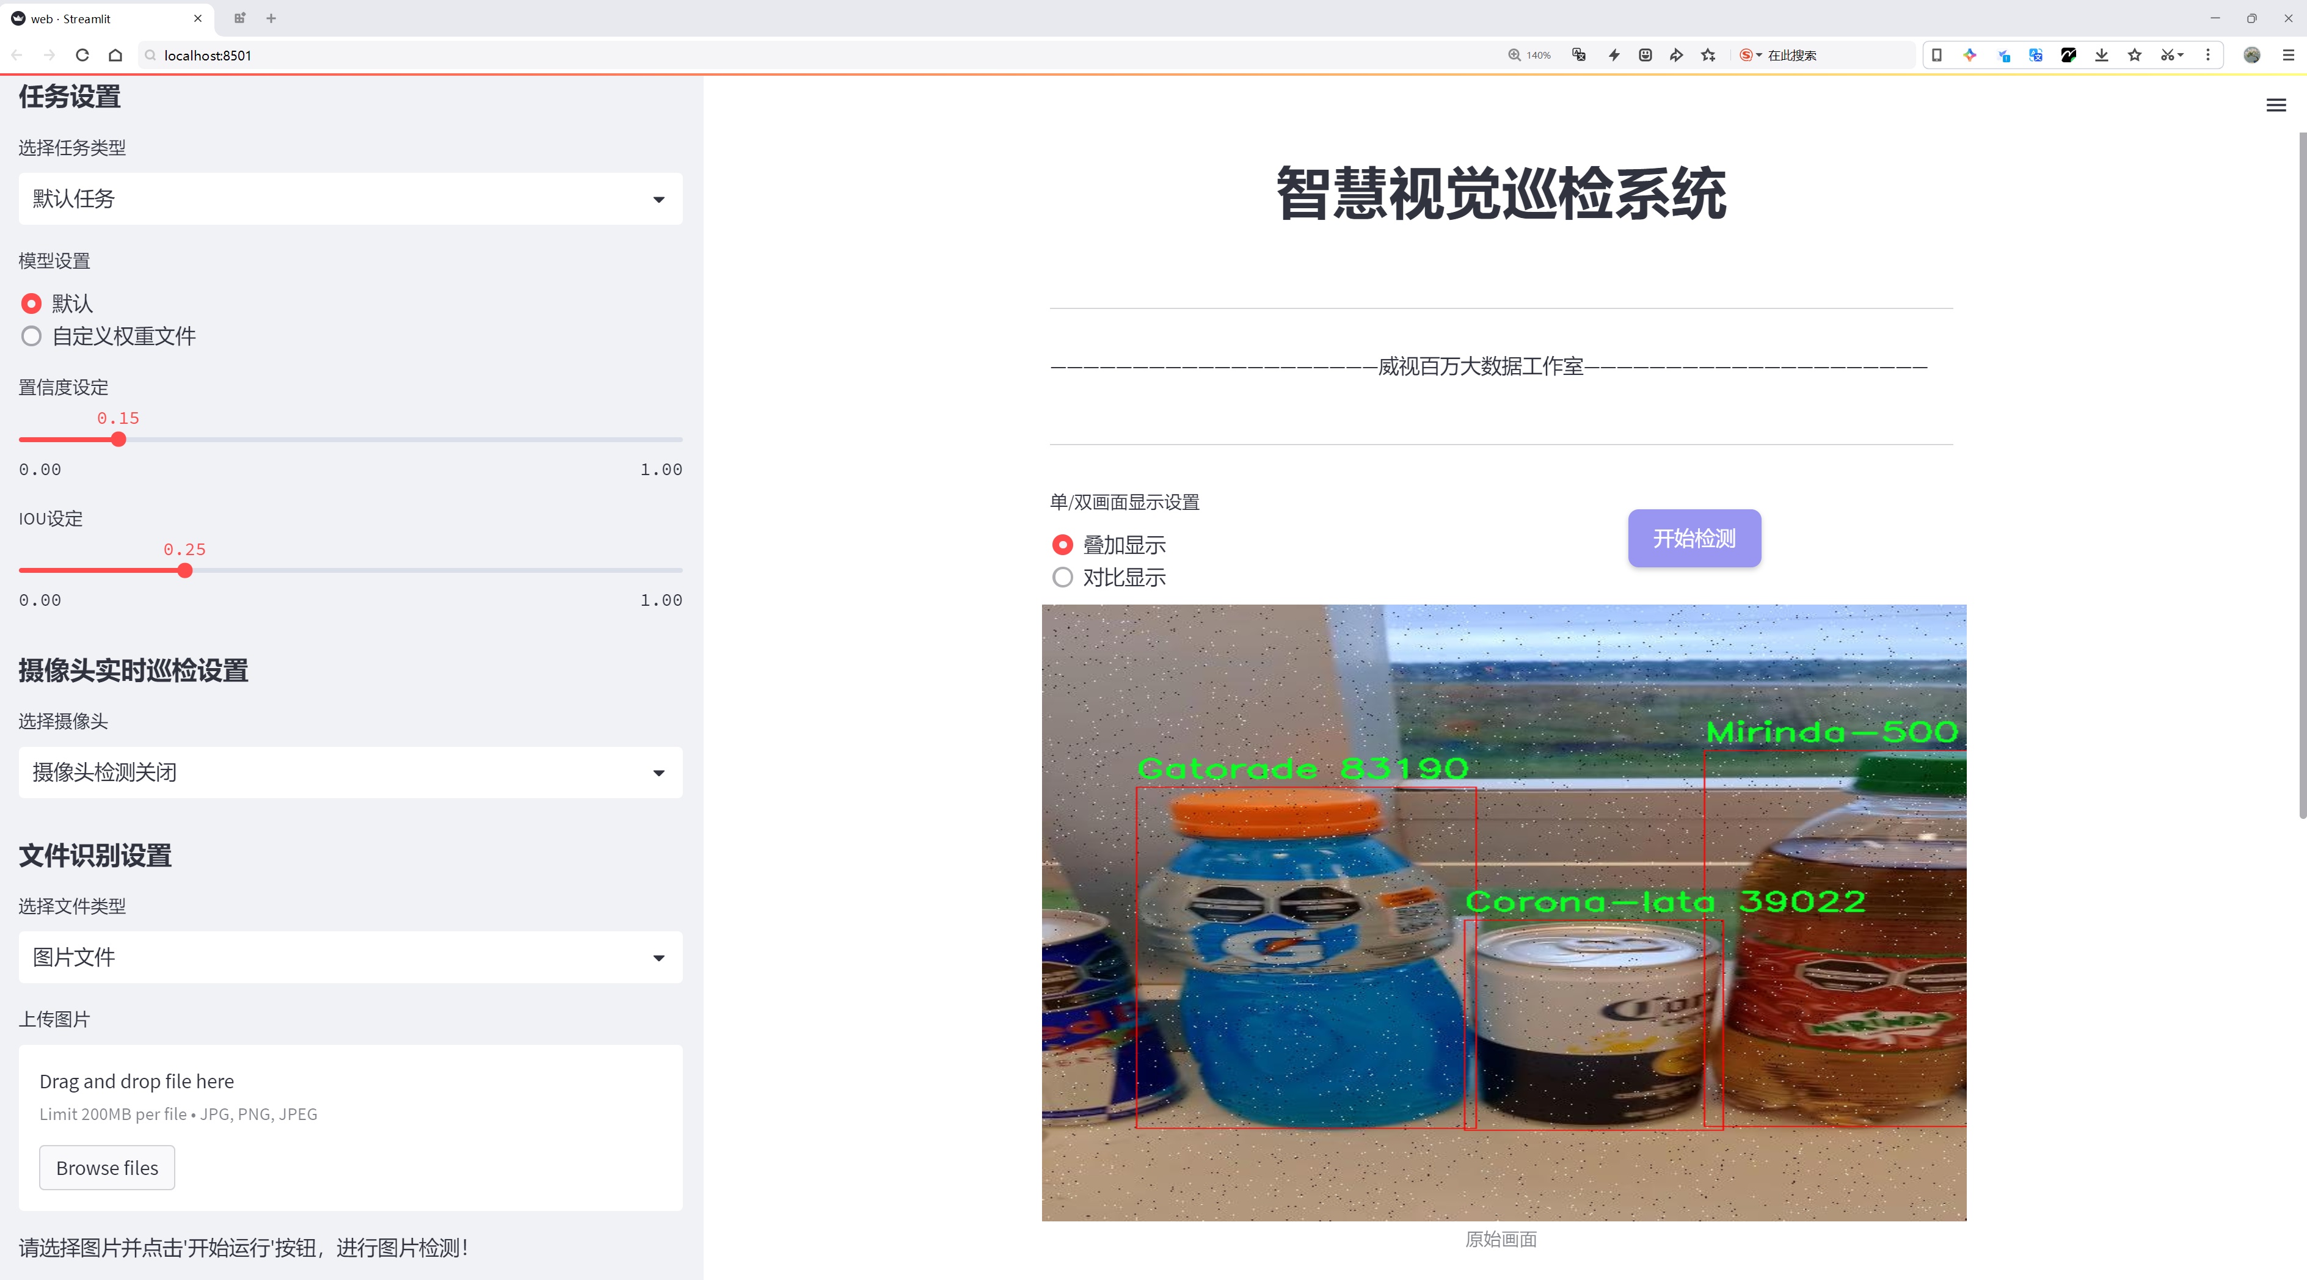The image size is (2307, 1280).
Task: Expand the 摄像头检测关闭 camera dropdown
Action: [350, 773]
